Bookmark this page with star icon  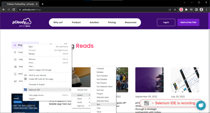pyautogui.click(x=175, y=9)
